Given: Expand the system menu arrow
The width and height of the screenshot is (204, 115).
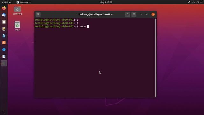Looking at the screenshot, I should (x=201, y=2).
